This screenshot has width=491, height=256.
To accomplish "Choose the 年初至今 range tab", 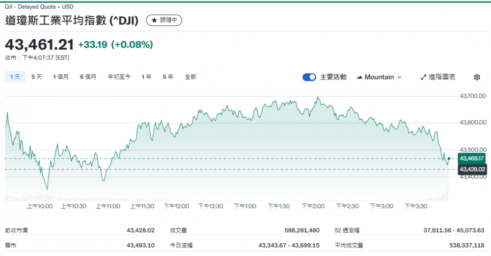I will (119, 77).
